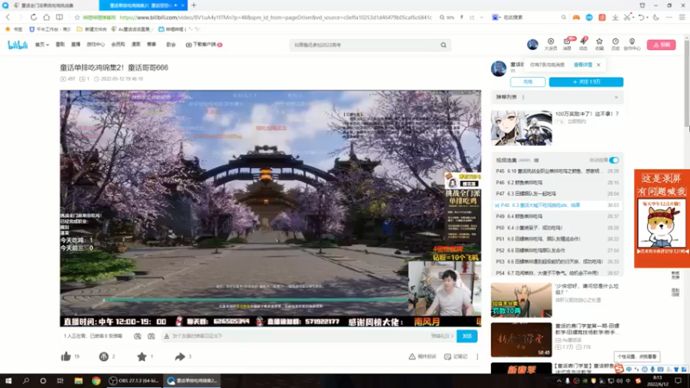The image size is (690, 388).
Task: Open the browser screenshot scissors tool
Action: [x=627, y=17]
